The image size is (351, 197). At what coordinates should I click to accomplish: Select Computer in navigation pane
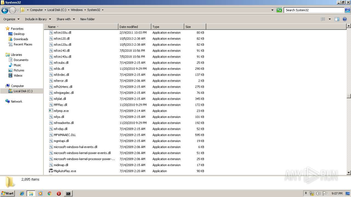pyautogui.click(x=17, y=86)
